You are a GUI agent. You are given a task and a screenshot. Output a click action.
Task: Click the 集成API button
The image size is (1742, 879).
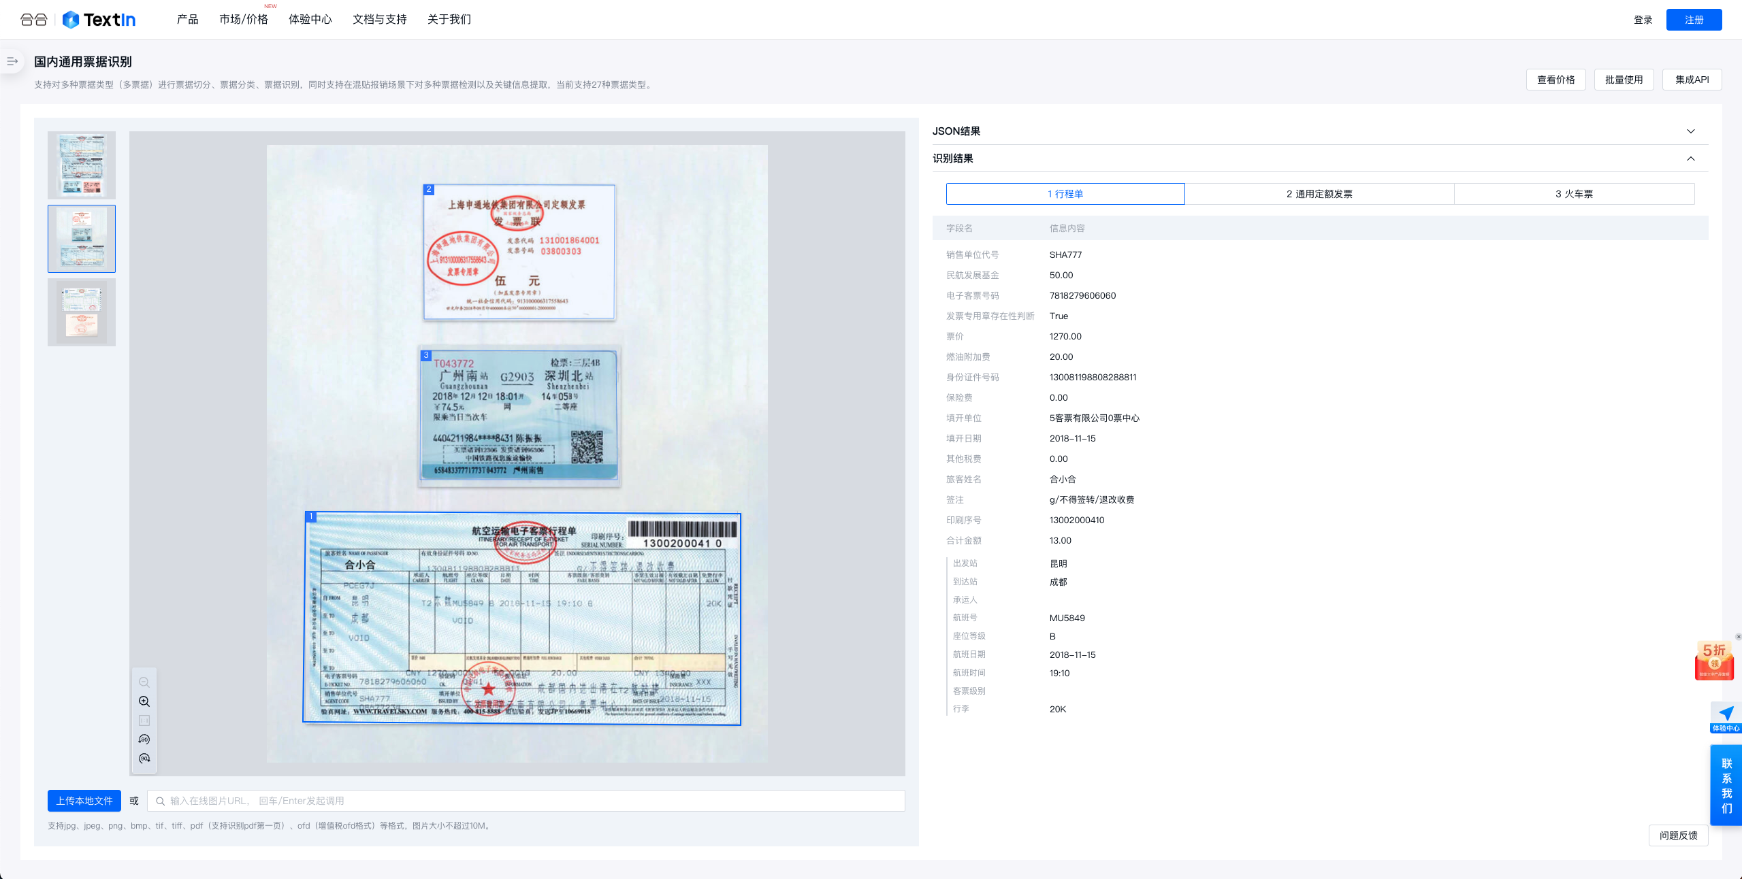coord(1692,80)
